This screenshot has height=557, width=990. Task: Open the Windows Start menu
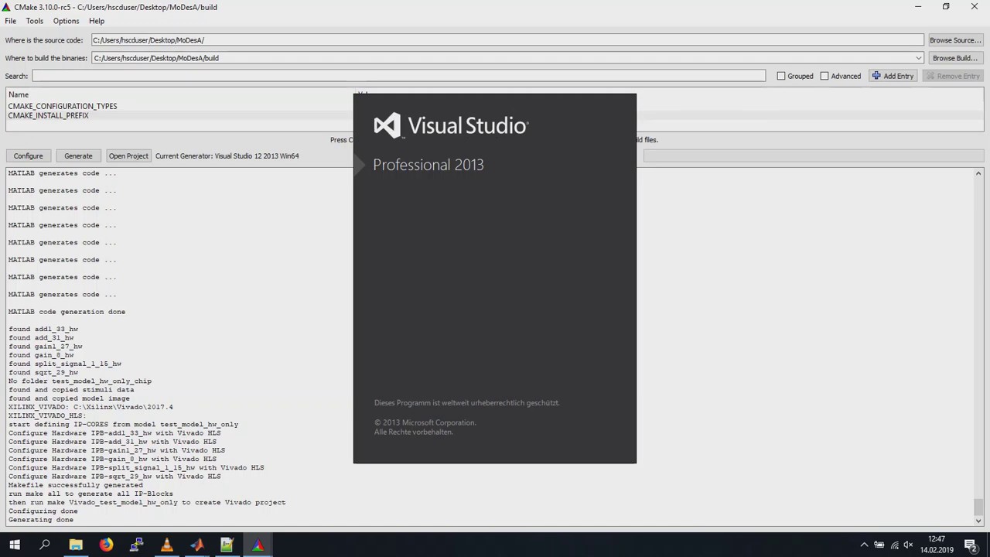click(x=15, y=545)
